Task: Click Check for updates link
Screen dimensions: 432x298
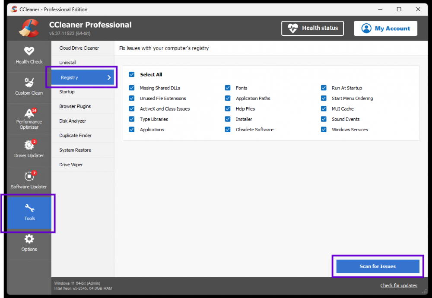Action: click(399, 285)
